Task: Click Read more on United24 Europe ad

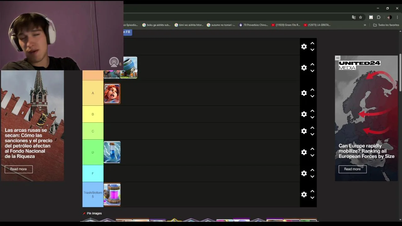Action: click(x=352, y=169)
